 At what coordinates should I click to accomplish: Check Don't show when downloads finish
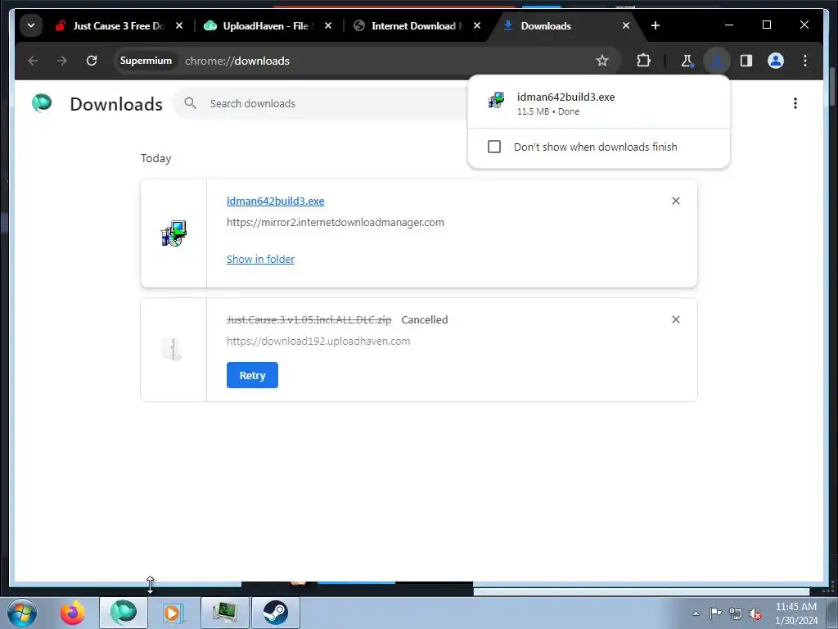(x=494, y=147)
